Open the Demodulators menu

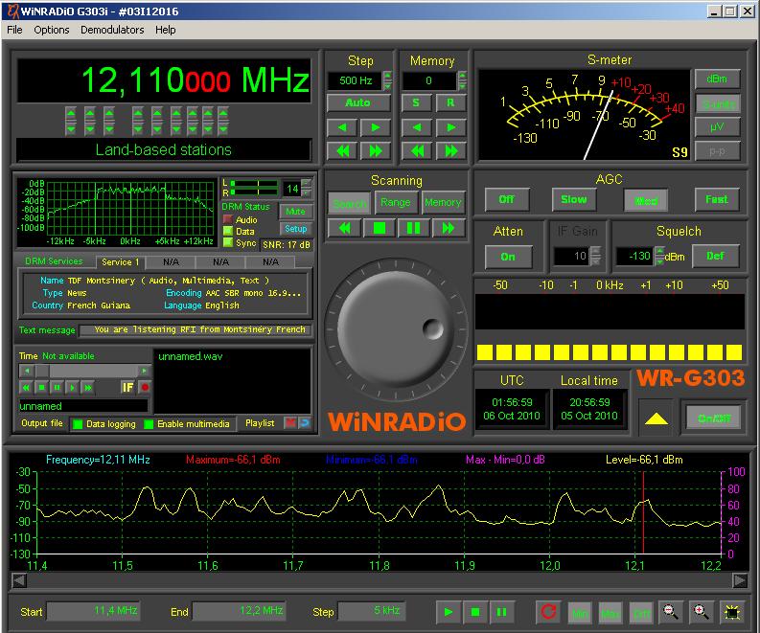(x=112, y=30)
